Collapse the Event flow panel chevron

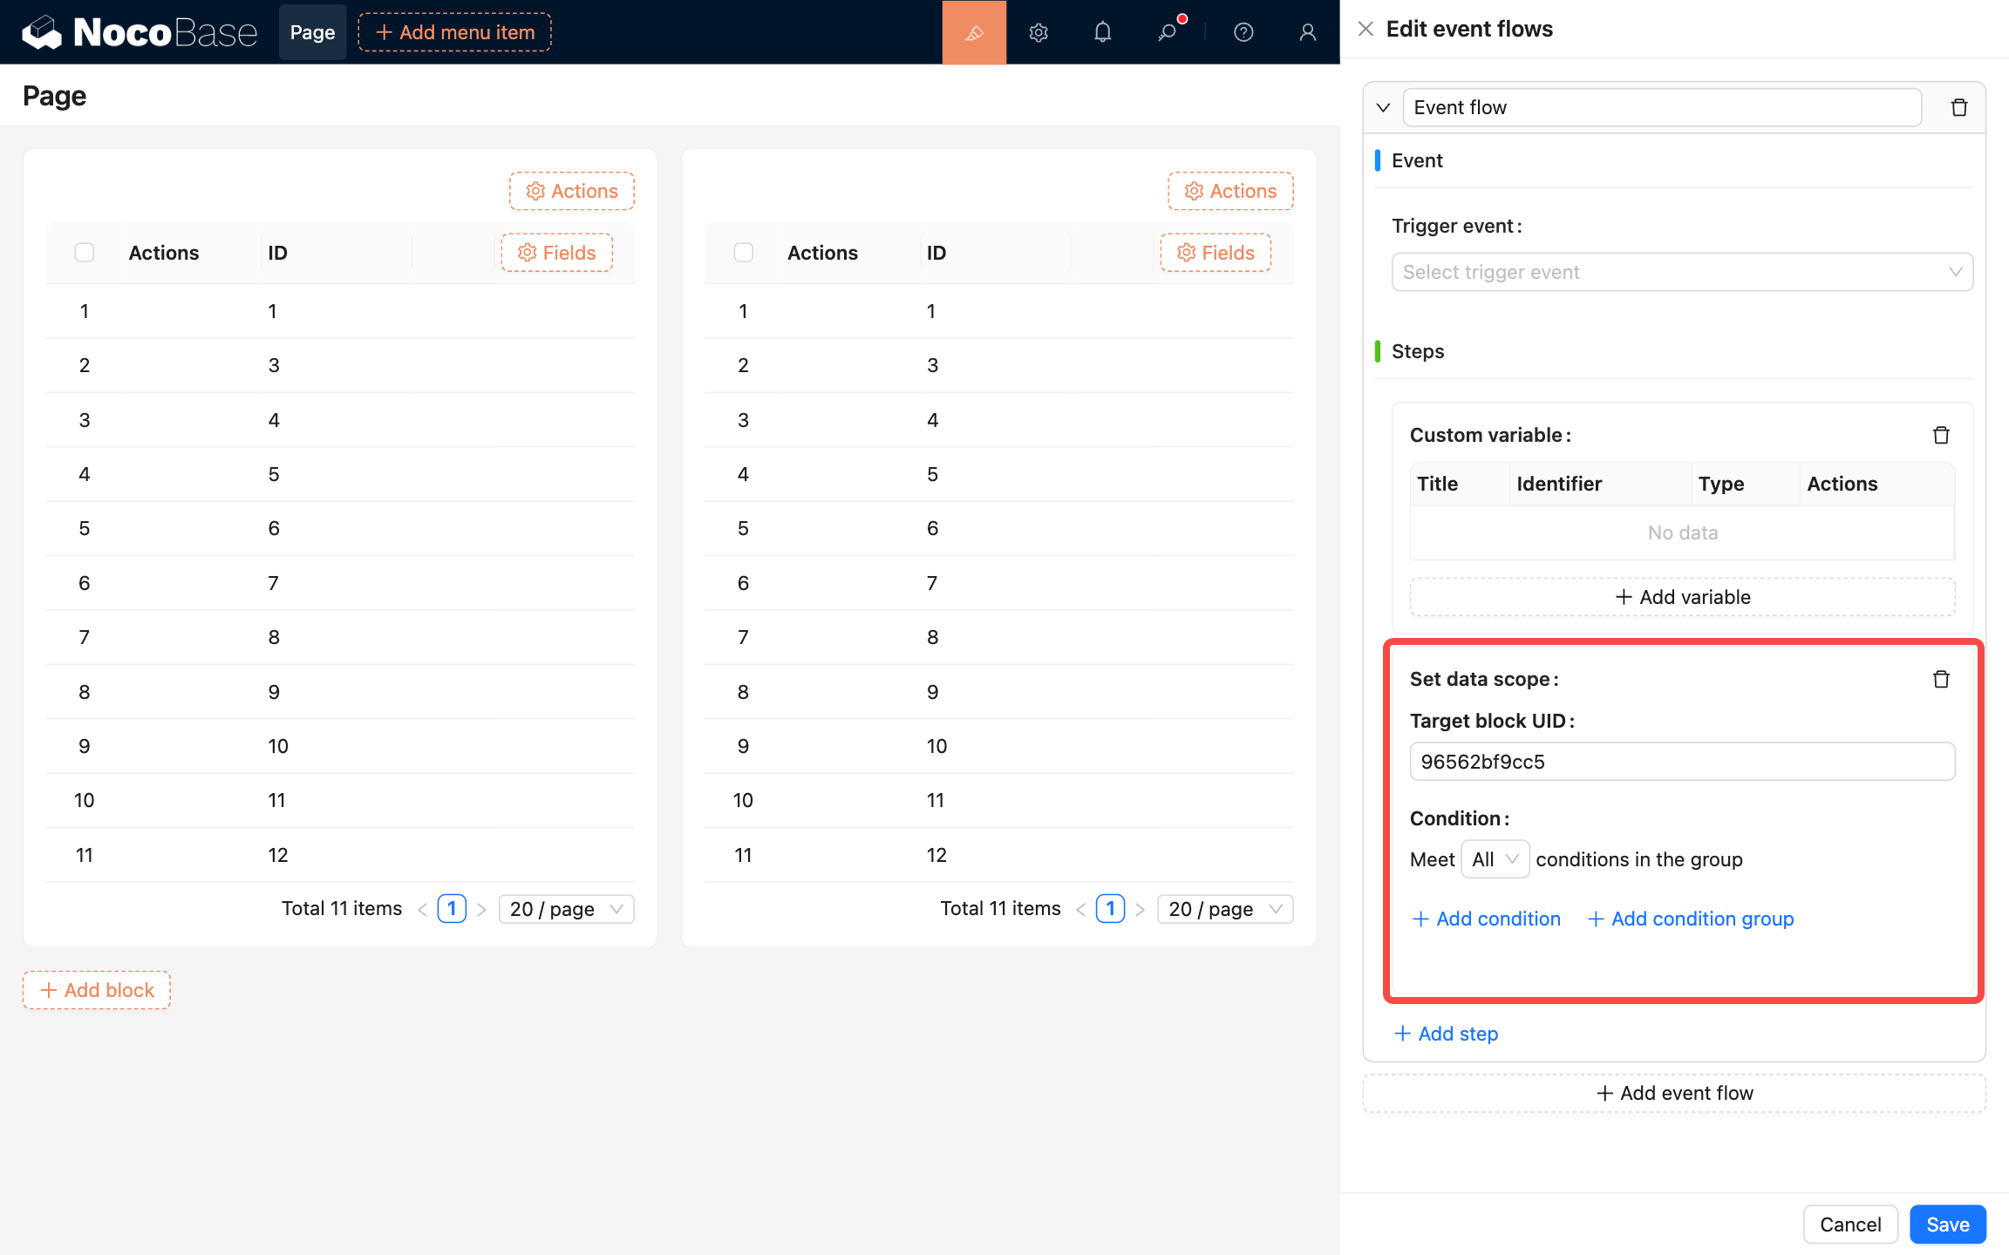tap(1383, 107)
